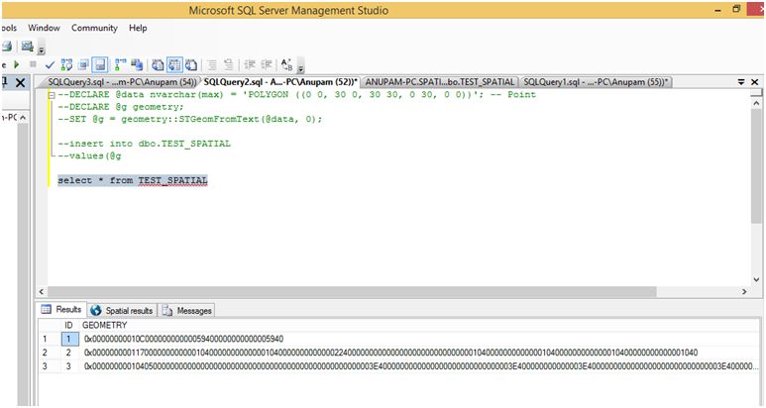Click the Cancel executing query stop icon

(x=32, y=64)
